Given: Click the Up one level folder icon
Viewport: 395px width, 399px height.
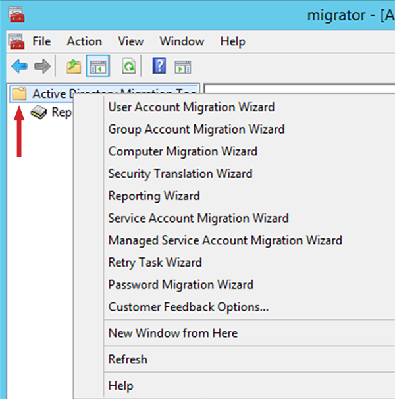Looking at the screenshot, I should pyautogui.click(x=74, y=66).
